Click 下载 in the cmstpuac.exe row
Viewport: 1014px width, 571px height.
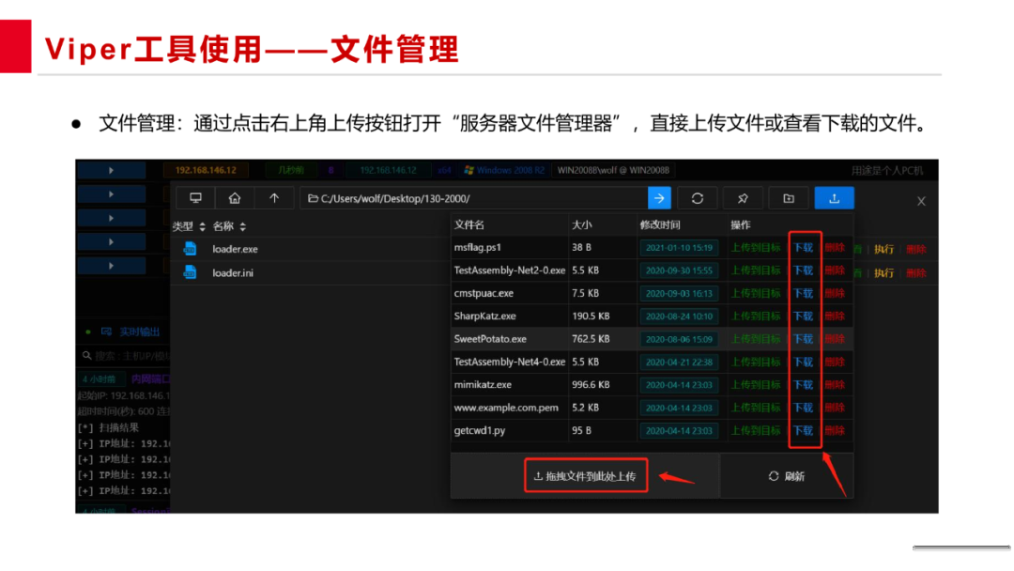pyautogui.click(x=803, y=293)
